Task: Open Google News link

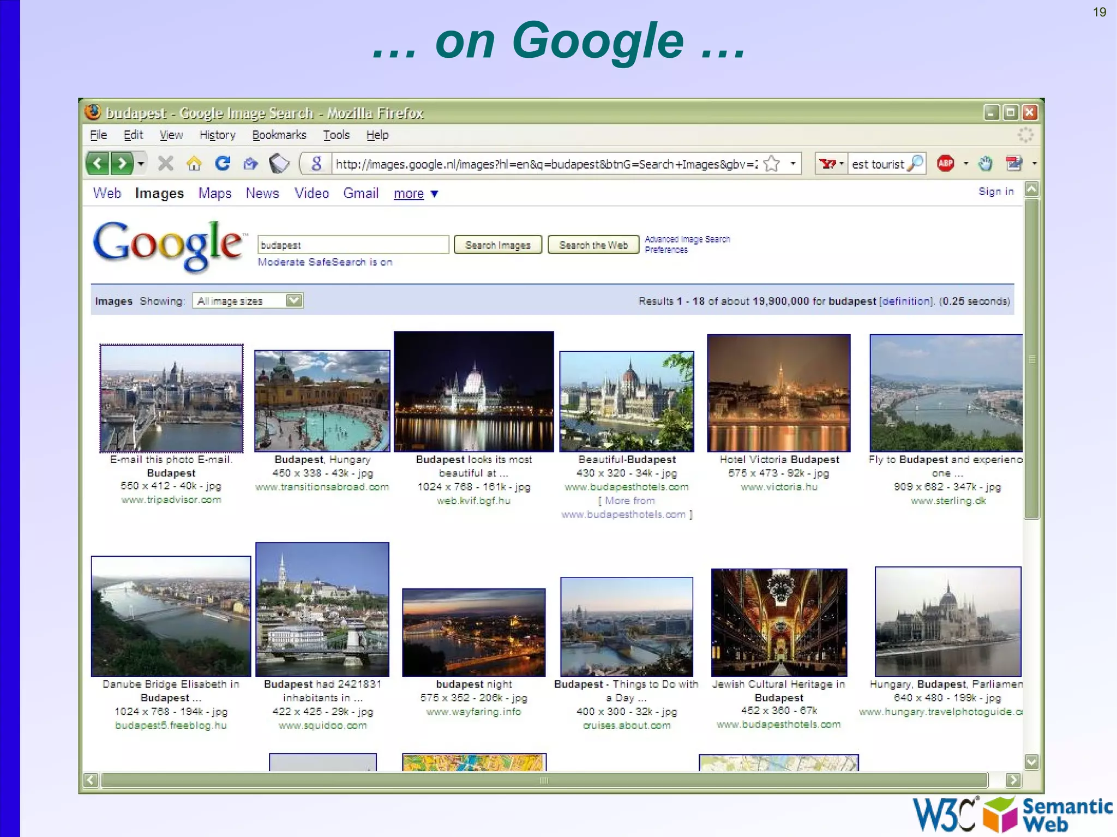Action: coord(262,193)
